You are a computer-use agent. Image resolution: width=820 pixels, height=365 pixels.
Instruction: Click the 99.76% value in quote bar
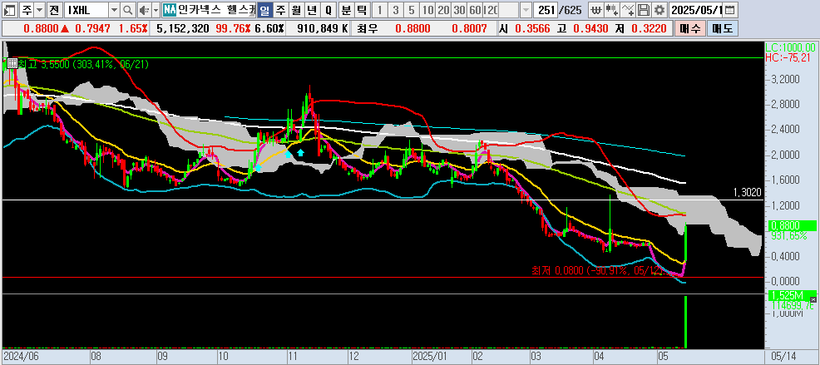pyautogui.click(x=233, y=29)
